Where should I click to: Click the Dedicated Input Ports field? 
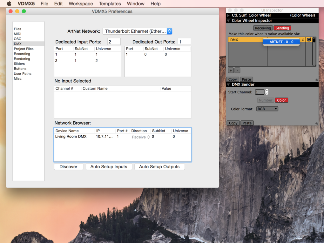pos(114,42)
